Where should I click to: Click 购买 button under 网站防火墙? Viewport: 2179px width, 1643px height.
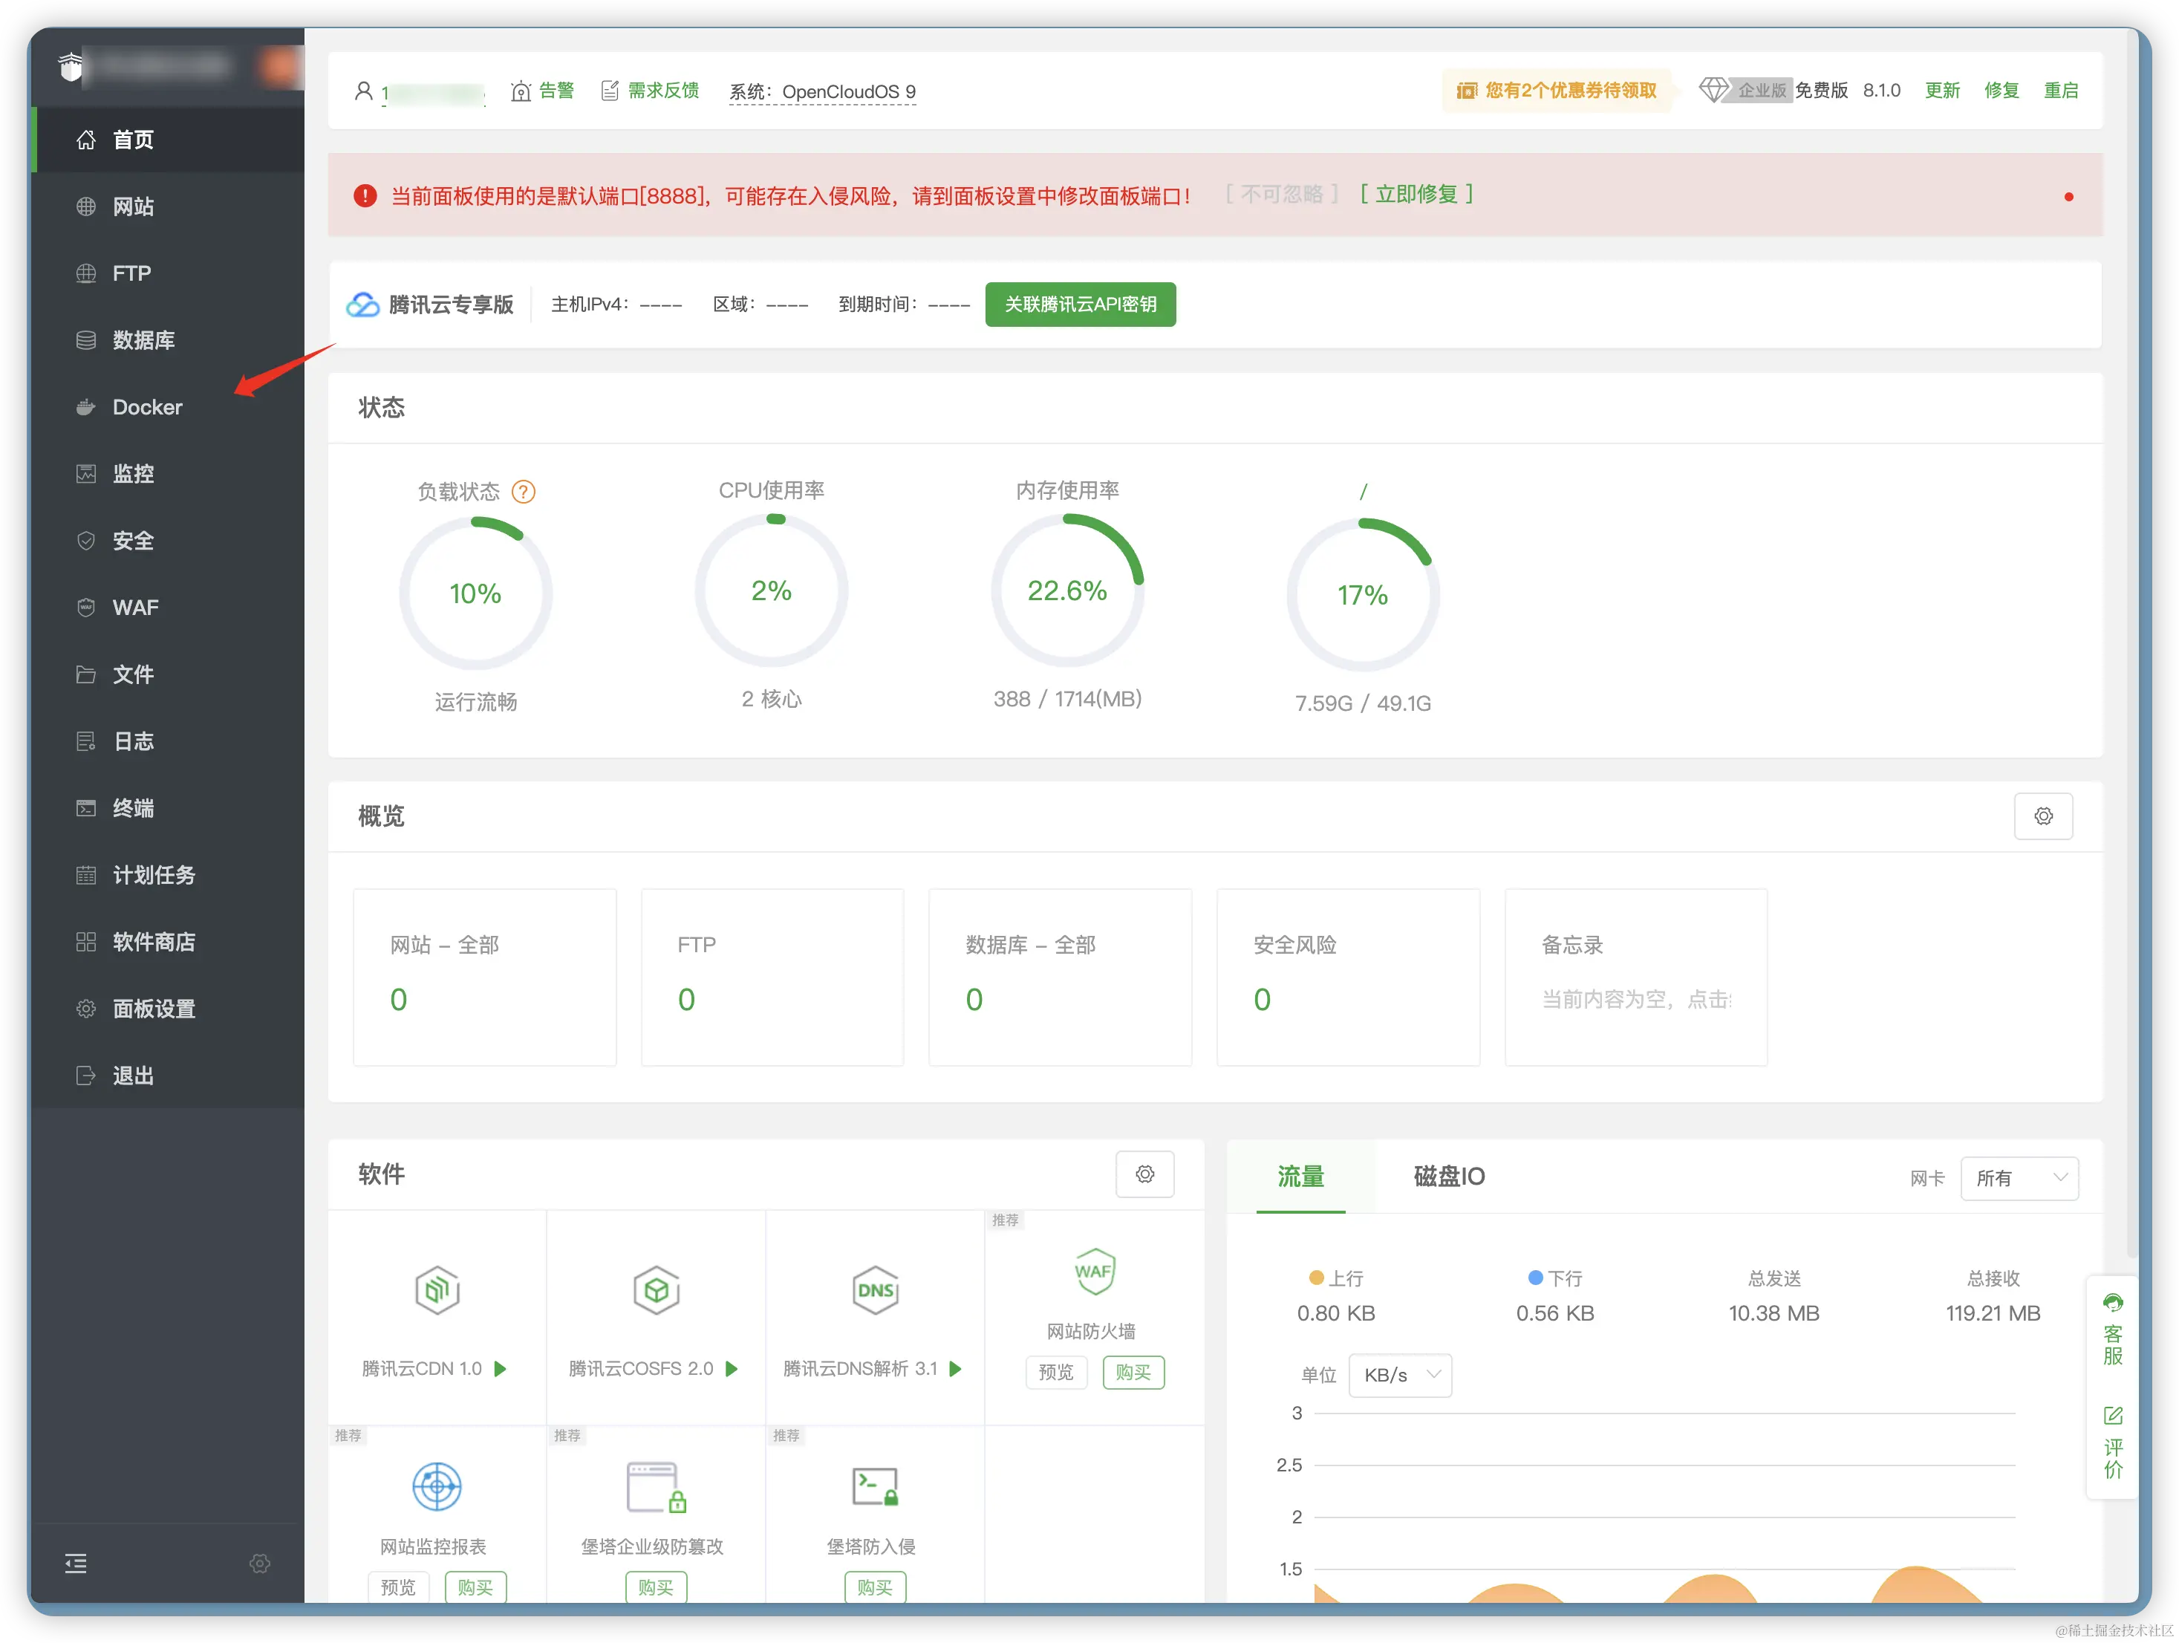click(x=1133, y=1372)
